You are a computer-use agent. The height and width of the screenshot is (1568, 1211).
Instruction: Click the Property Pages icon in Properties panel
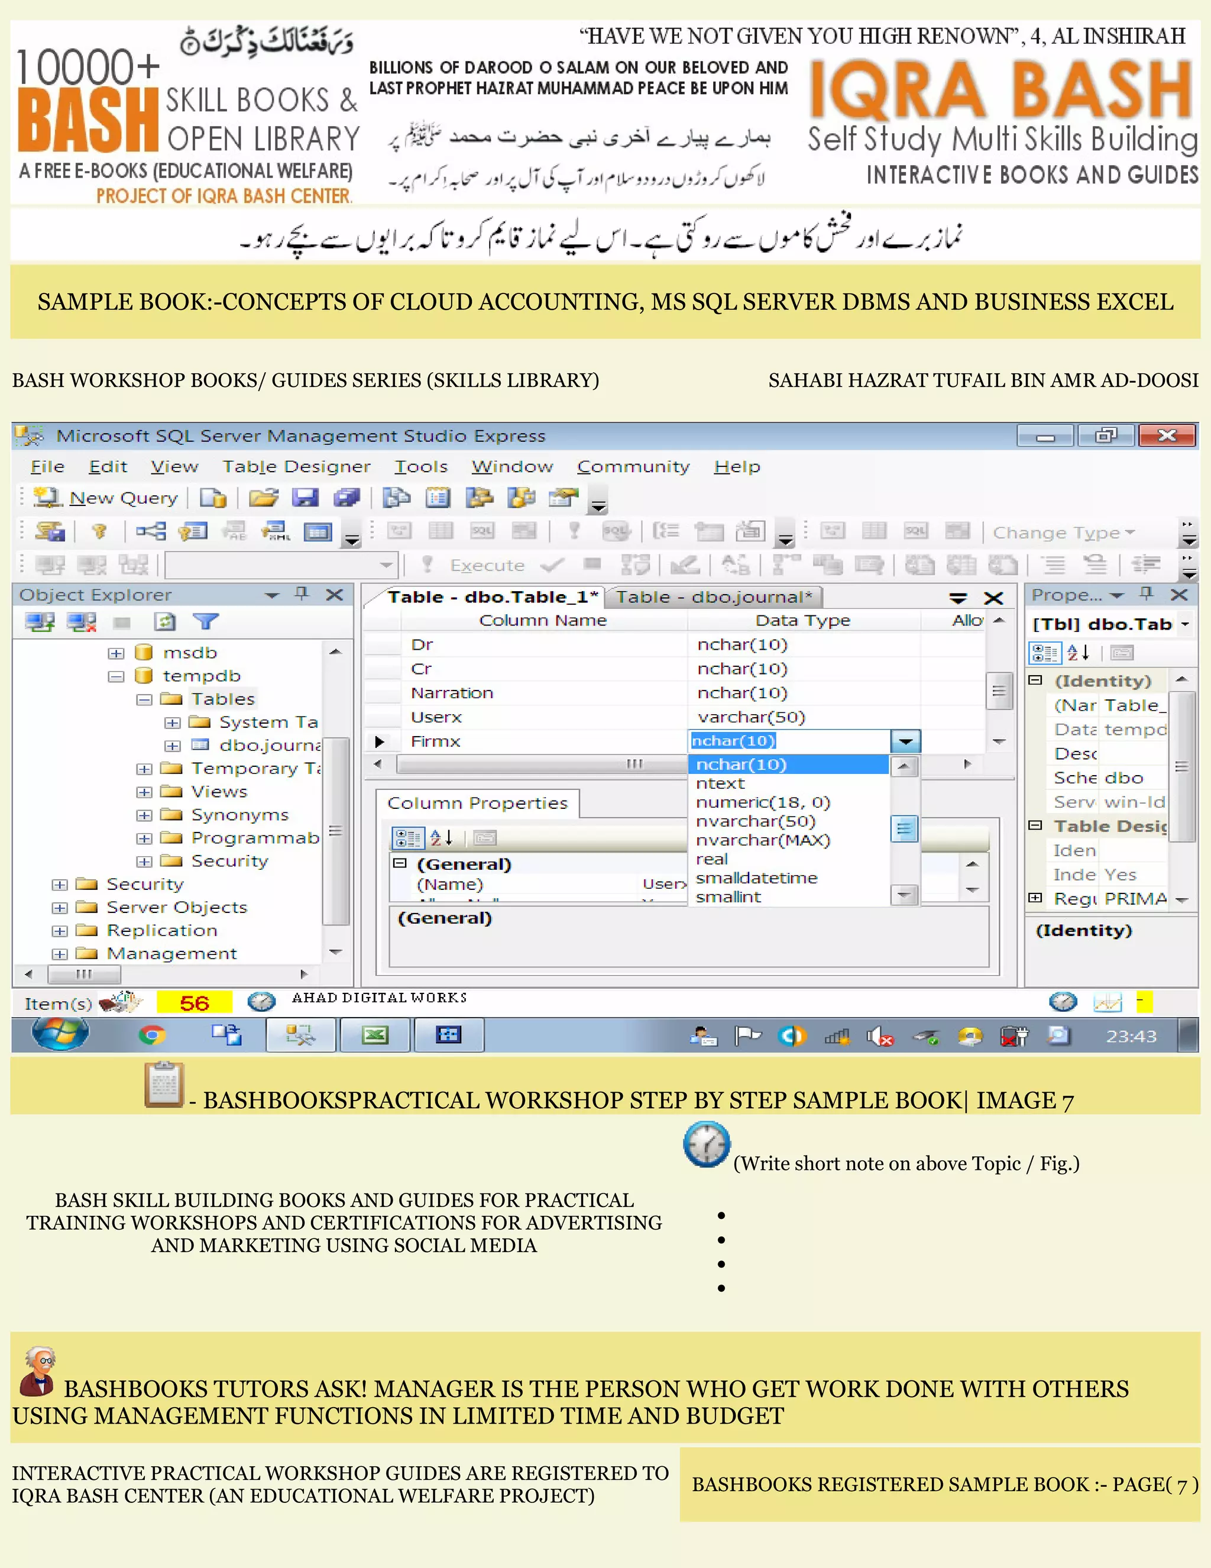click(1122, 653)
